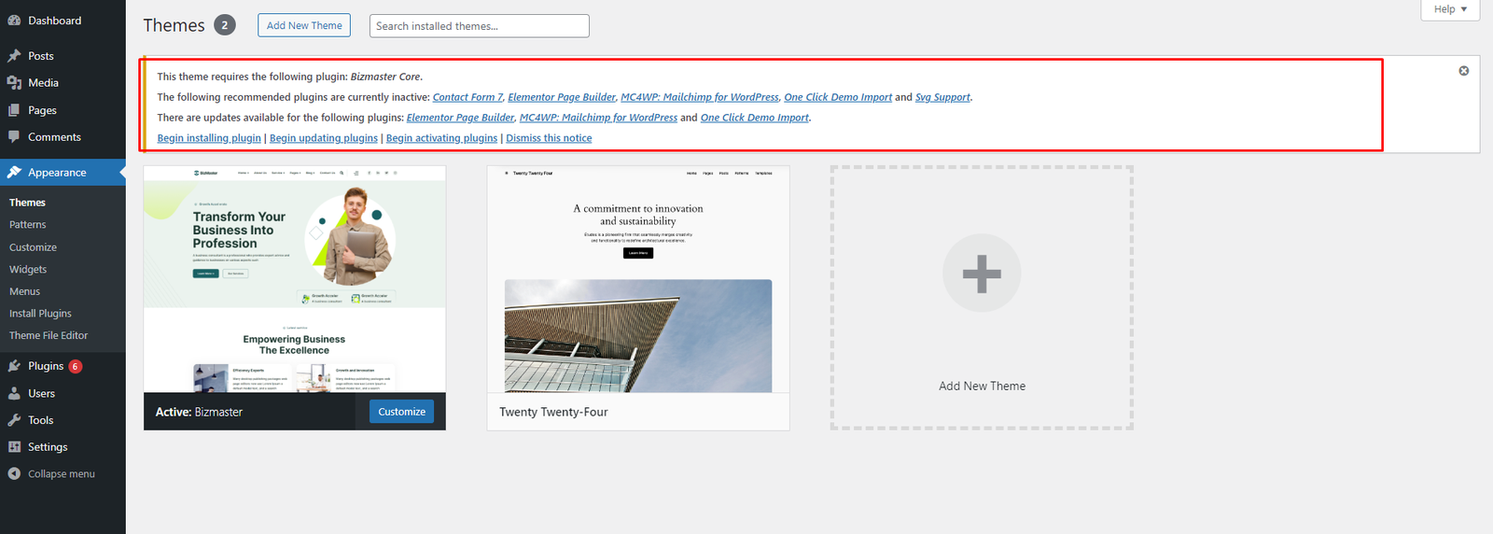Focus the Search installed themes field

[479, 26]
